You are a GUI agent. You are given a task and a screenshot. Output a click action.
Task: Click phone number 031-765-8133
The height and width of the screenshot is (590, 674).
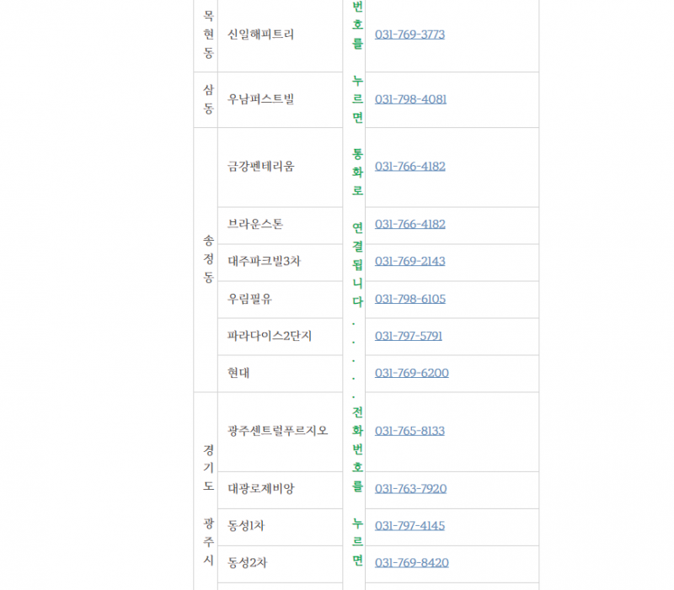[409, 431]
